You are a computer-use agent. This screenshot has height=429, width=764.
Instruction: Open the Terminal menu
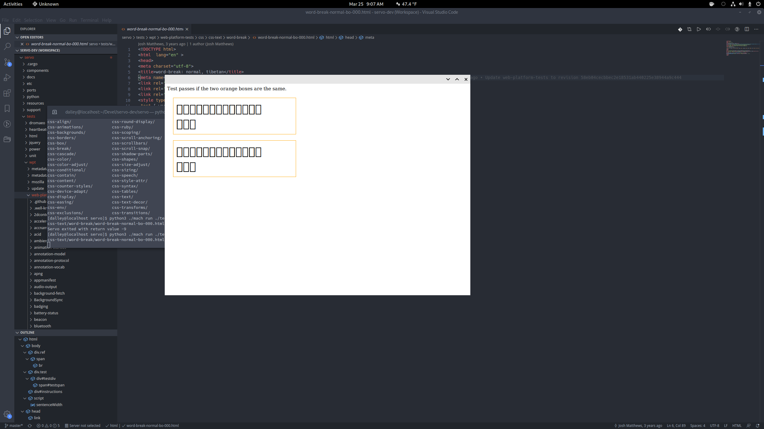(x=89, y=20)
